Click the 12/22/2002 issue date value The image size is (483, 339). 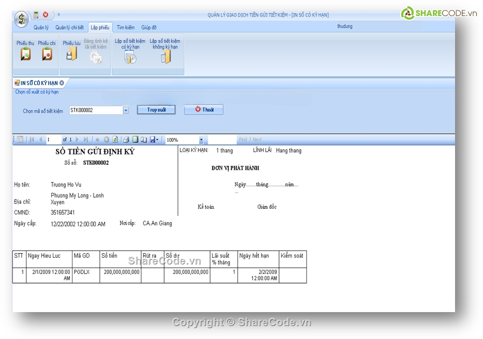78,224
